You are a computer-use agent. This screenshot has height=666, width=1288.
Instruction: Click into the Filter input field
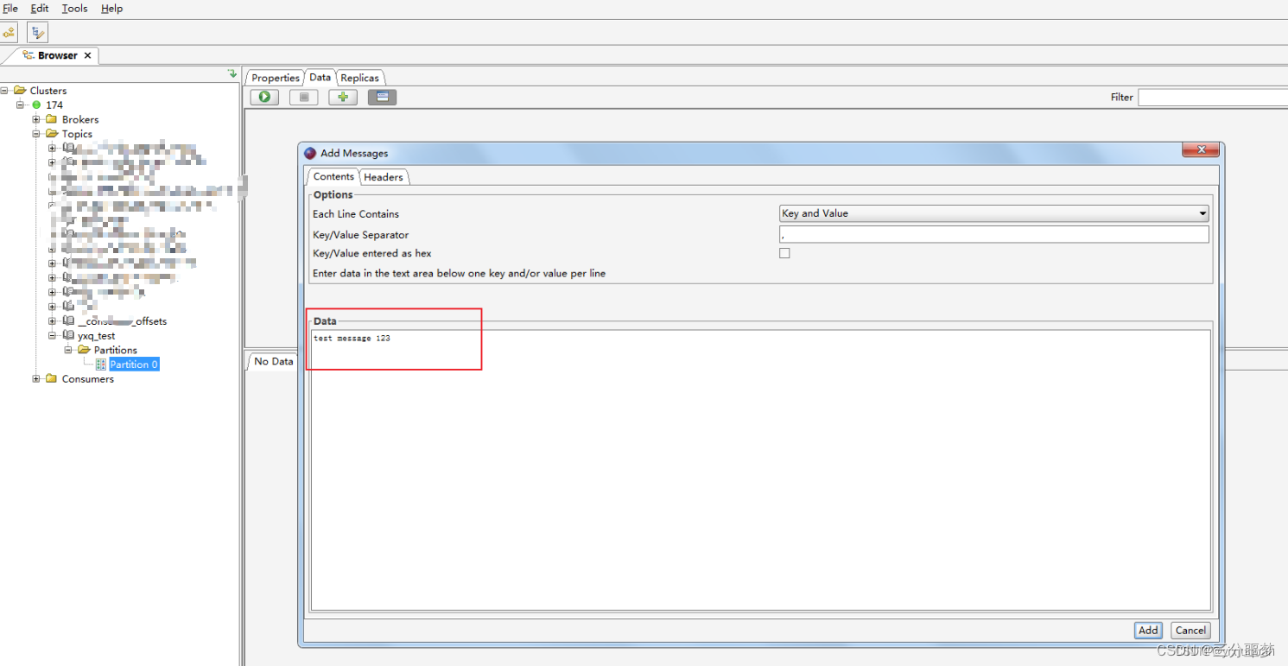point(1212,98)
